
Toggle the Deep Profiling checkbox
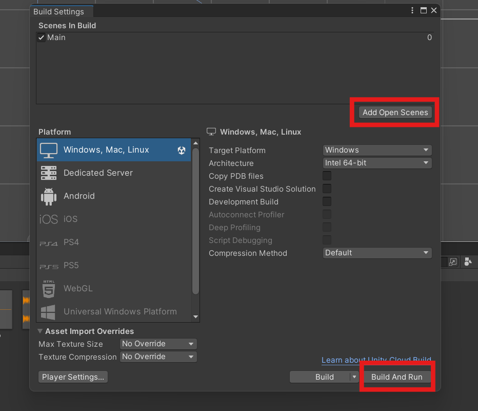[x=327, y=227]
